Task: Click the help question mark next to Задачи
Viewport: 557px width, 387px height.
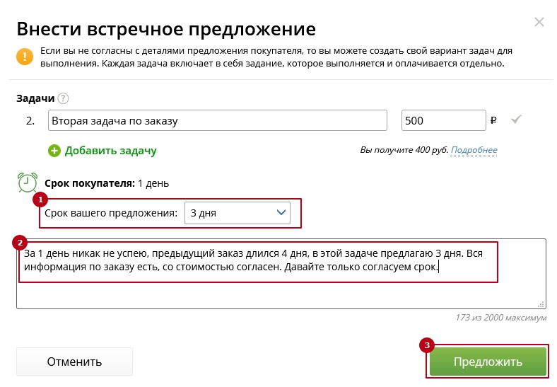Action: 63,98
